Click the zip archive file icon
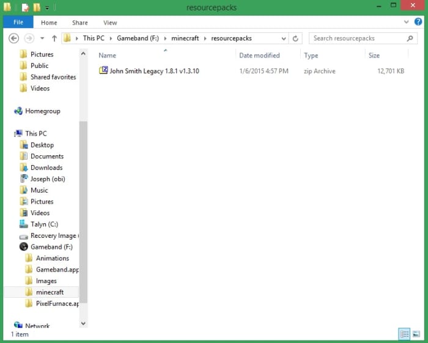This screenshot has height=343, width=428. coord(103,71)
